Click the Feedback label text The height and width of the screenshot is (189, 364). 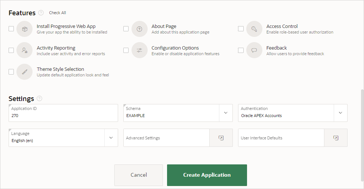tap(277, 48)
